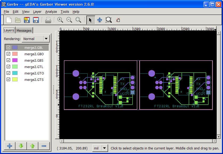Save project with the floppy disk icon
Image resolution: width=223 pixels, height=154 pixels.
pyautogui.click(x=36, y=20)
